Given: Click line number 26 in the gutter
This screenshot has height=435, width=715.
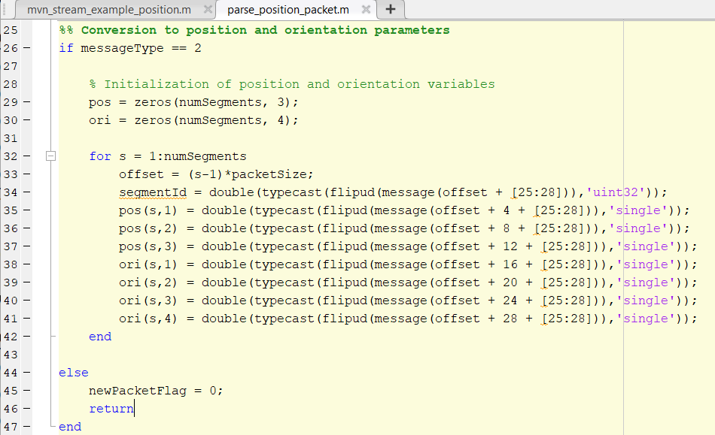Looking at the screenshot, I should (13, 47).
